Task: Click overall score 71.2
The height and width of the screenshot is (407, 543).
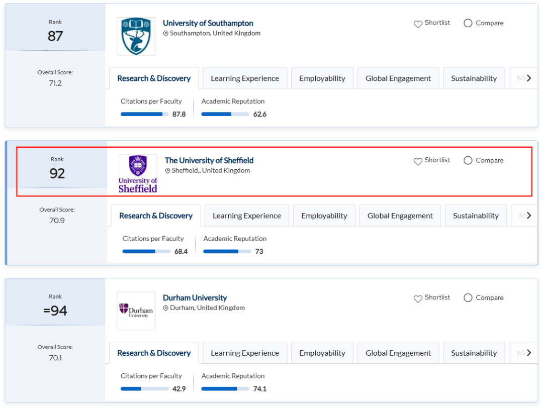Action: (x=55, y=83)
